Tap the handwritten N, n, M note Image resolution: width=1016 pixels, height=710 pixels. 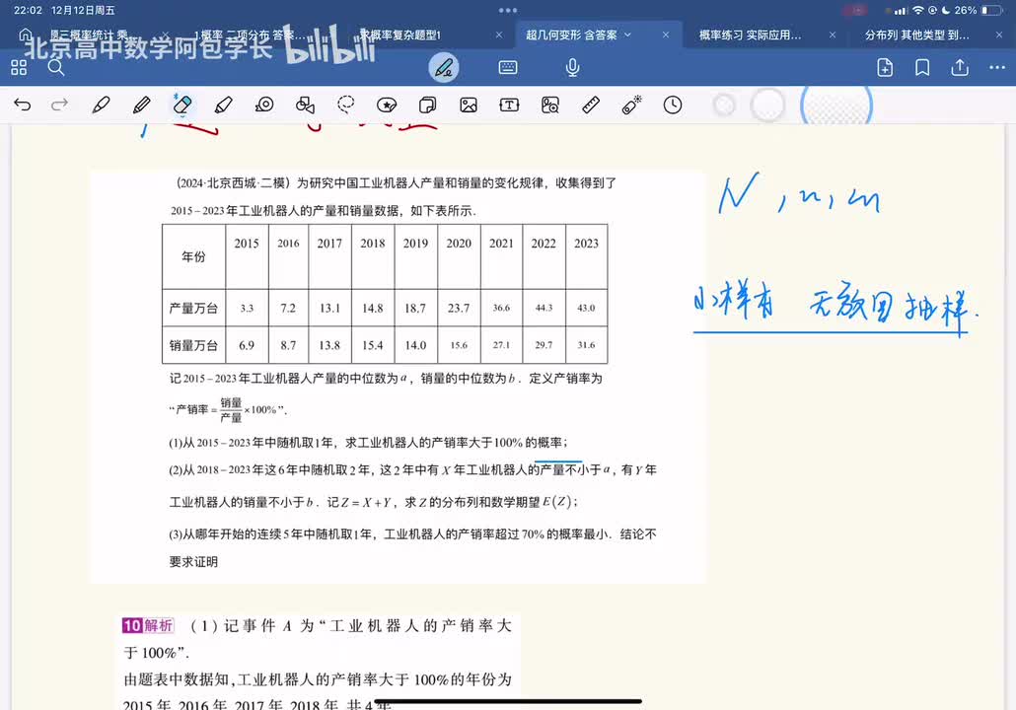[799, 194]
